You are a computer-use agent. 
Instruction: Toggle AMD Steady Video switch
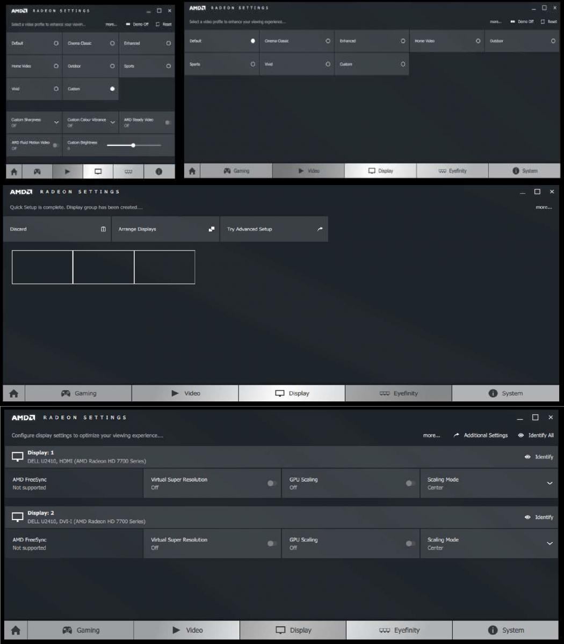(169, 123)
